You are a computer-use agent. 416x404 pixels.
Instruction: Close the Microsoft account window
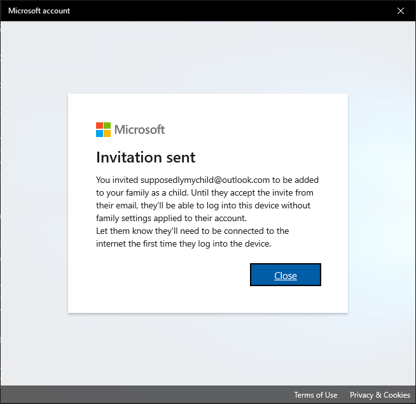pyautogui.click(x=401, y=11)
